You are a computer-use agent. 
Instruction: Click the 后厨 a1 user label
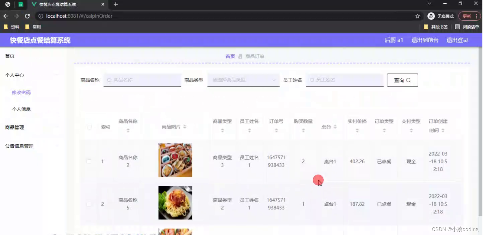(x=394, y=40)
